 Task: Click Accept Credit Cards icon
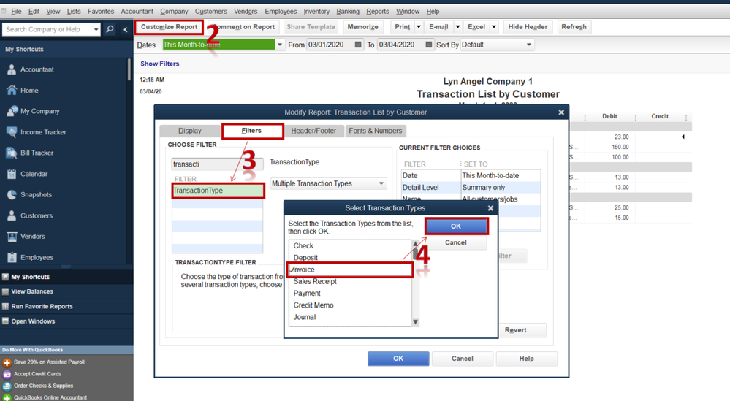click(x=7, y=374)
